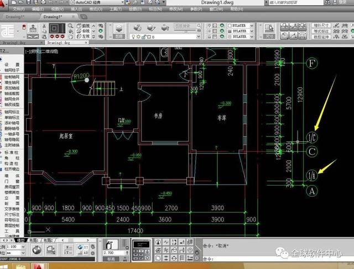The width and height of the screenshot is (354, 269).
Task: Select 尺寸标注 in the left panel
Action: point(12,214)
